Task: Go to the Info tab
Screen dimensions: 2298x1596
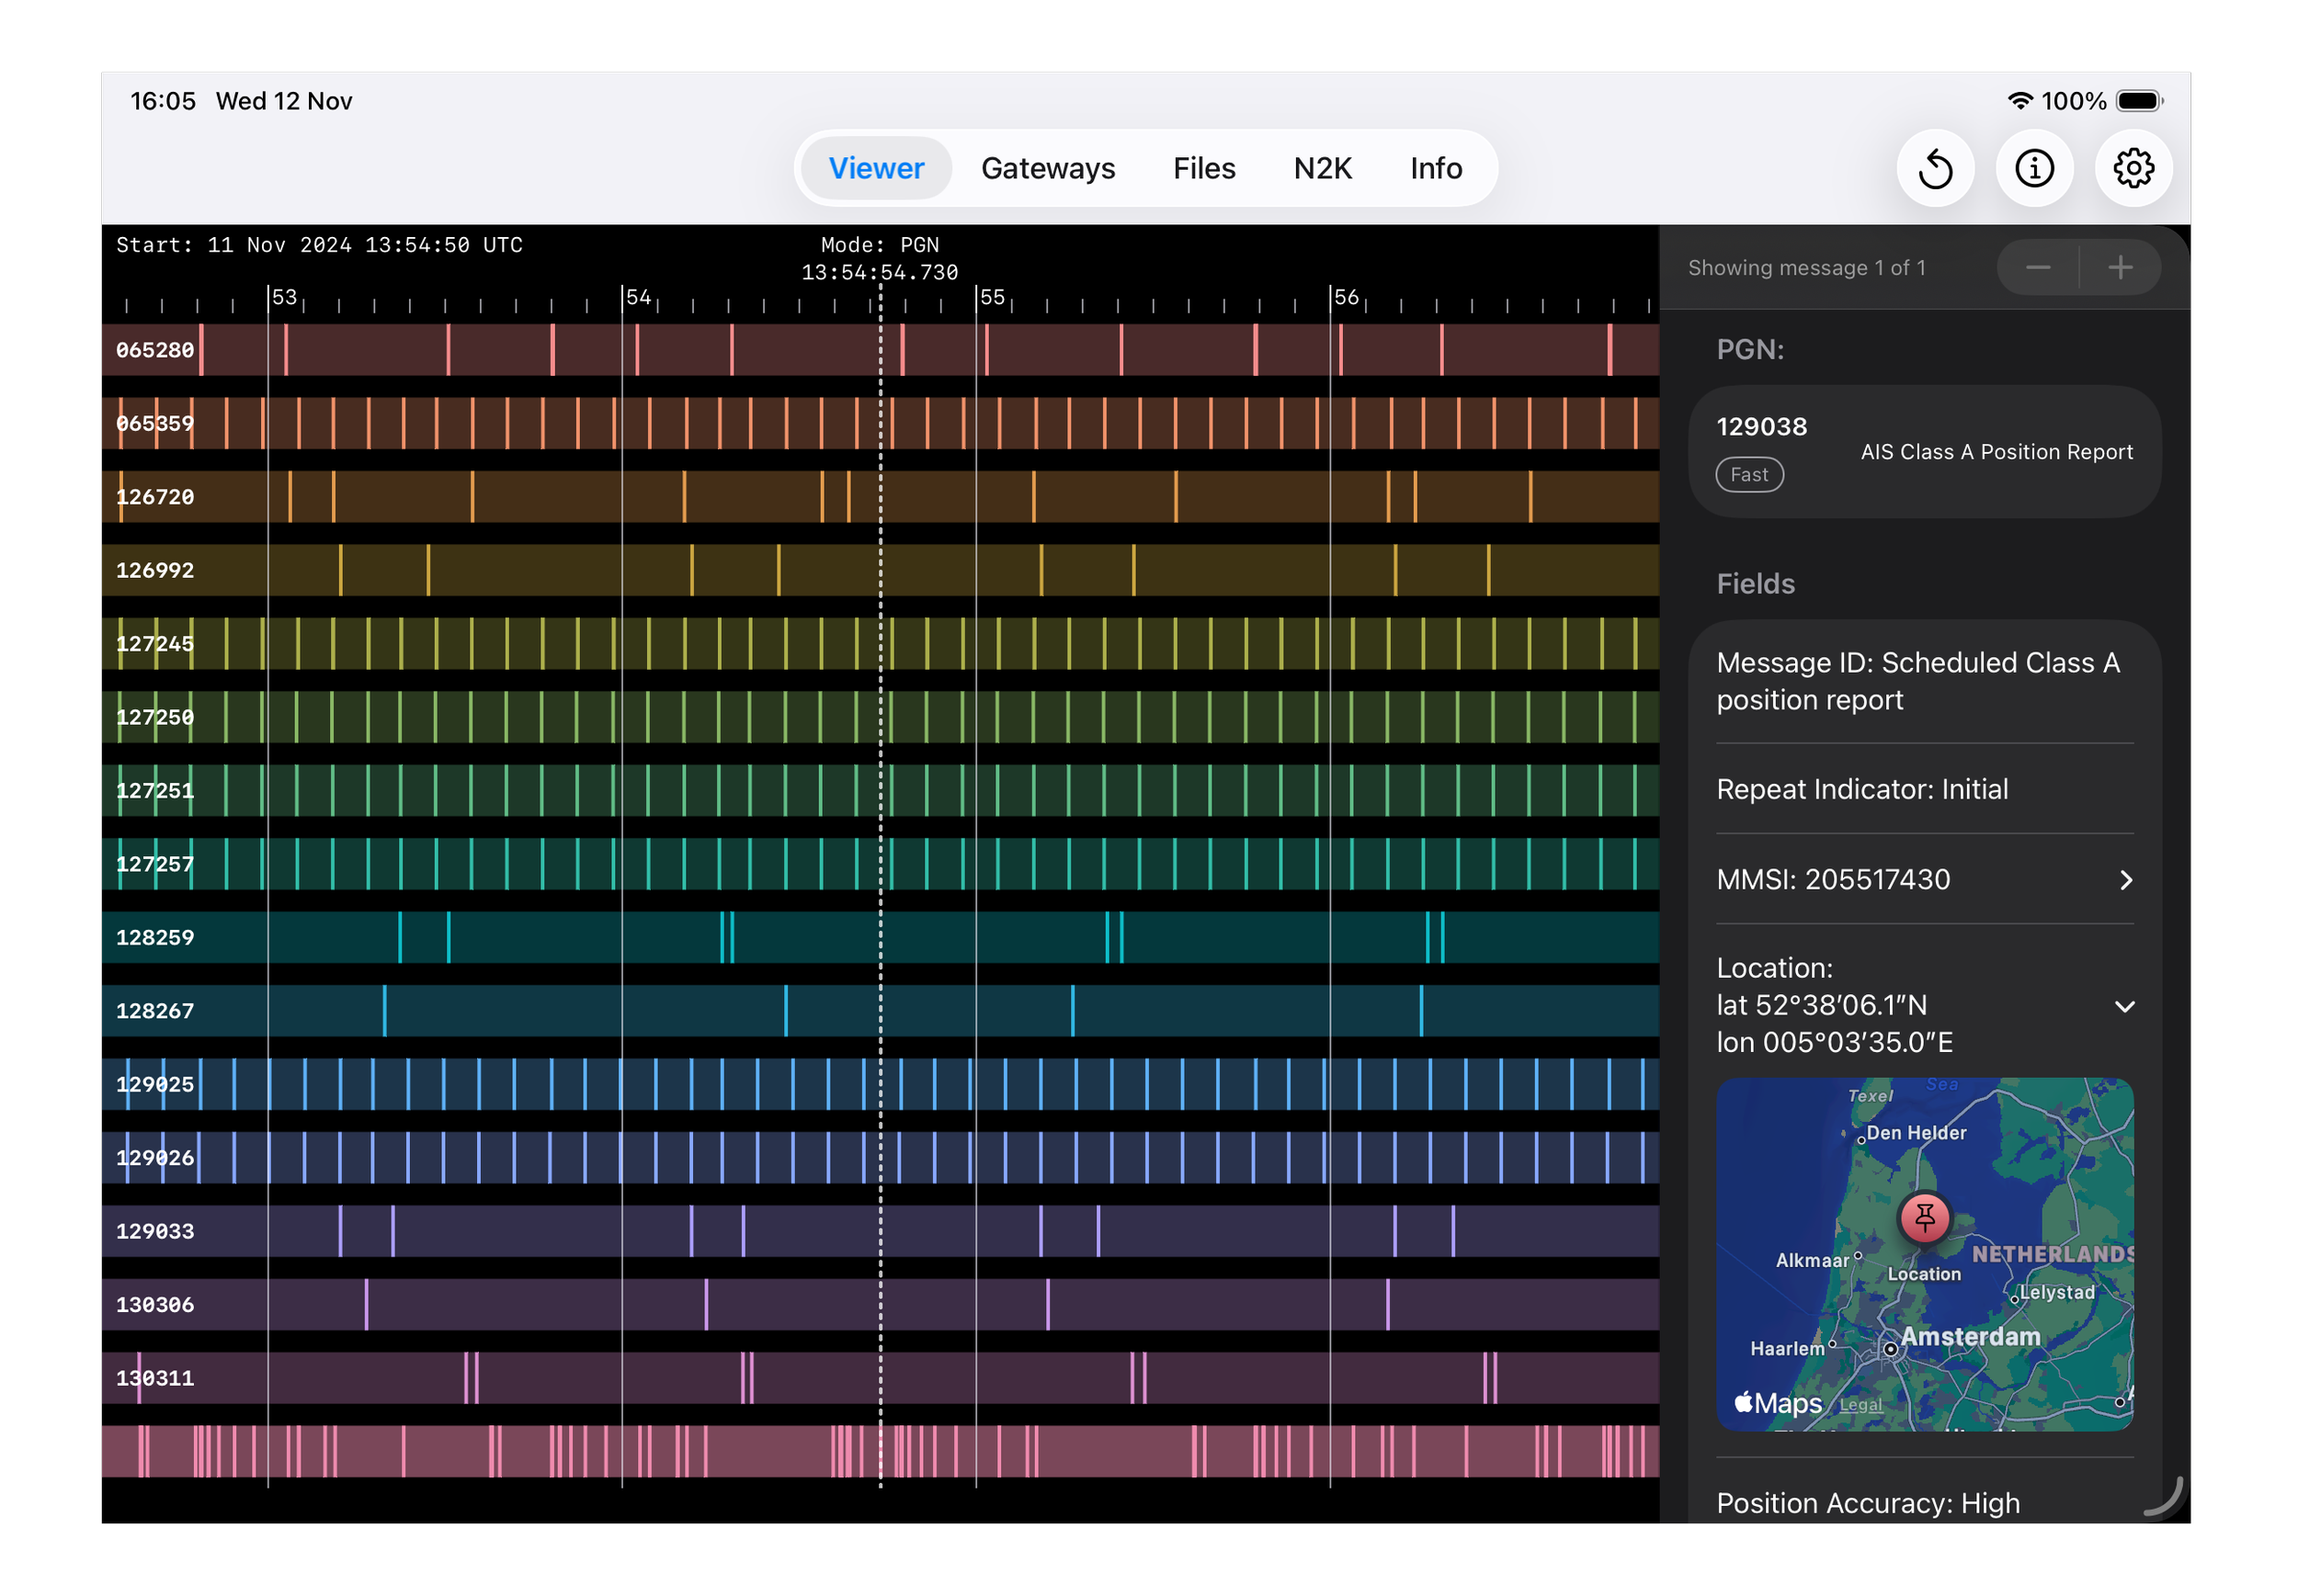Action: click(1436, 168)
